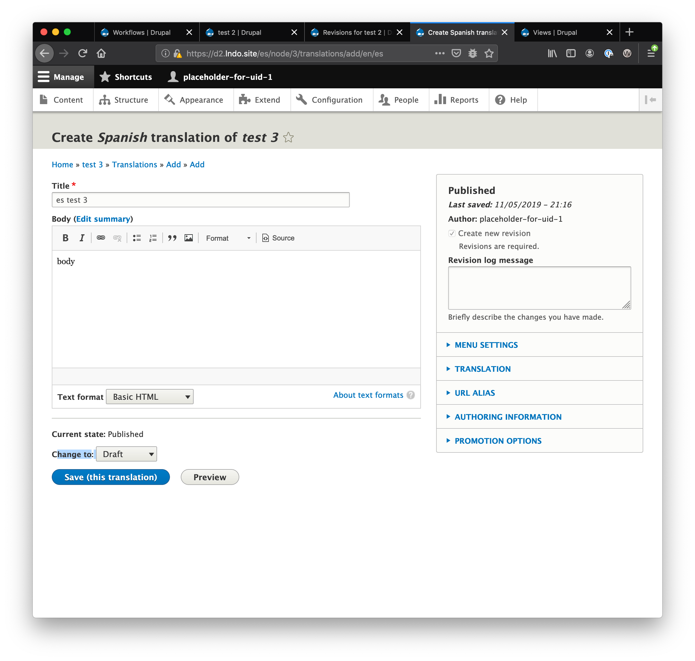Screen dimensions: 695x661
Task: Add a block quote
Action: 172,238
